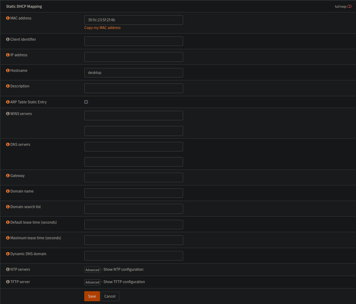Viewport: 356px width, 304px height.
Task: Click the help icon next to Client identifier
Action: (8, 39)
